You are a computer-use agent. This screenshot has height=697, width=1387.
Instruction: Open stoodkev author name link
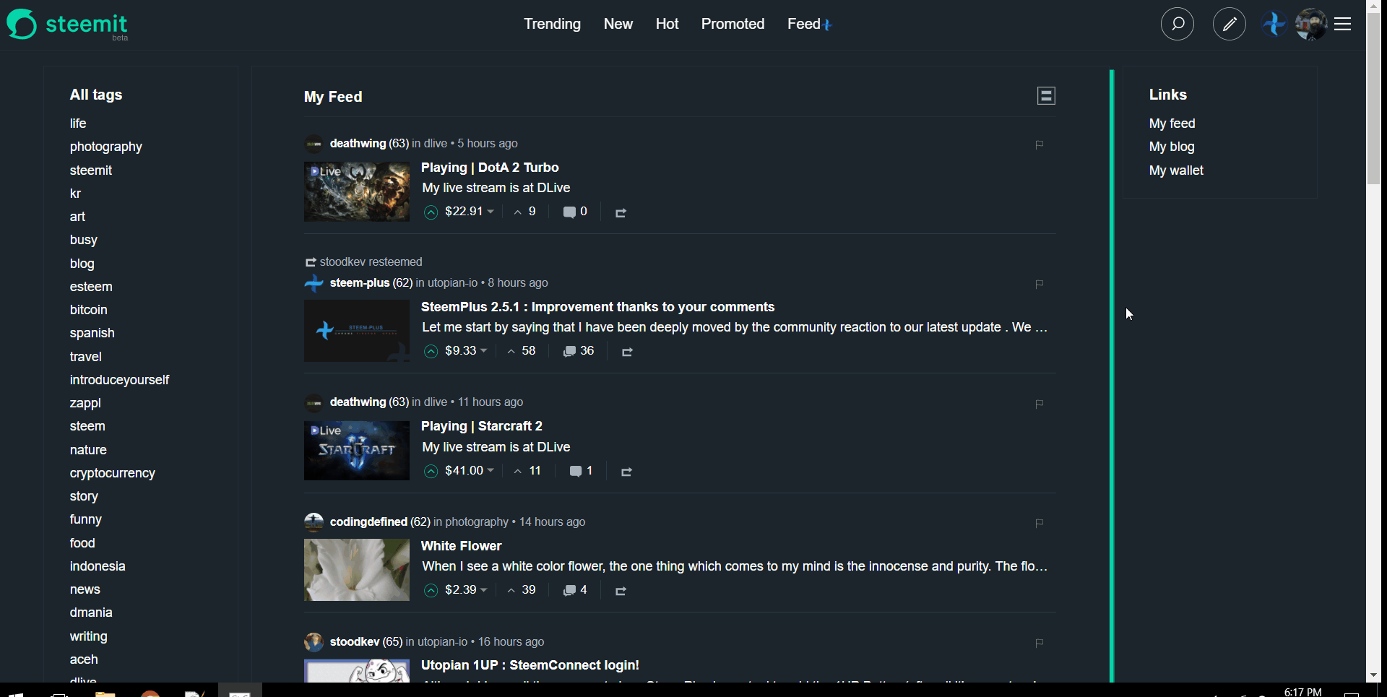pos(355,641)
